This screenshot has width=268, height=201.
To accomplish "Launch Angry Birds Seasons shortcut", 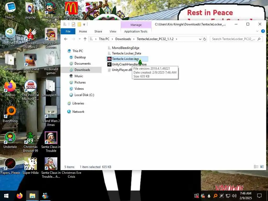I will click(51, 38).
